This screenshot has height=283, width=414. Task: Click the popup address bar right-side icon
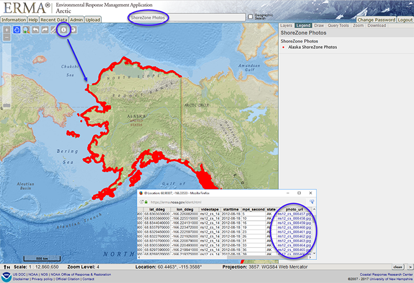(312, 202)
